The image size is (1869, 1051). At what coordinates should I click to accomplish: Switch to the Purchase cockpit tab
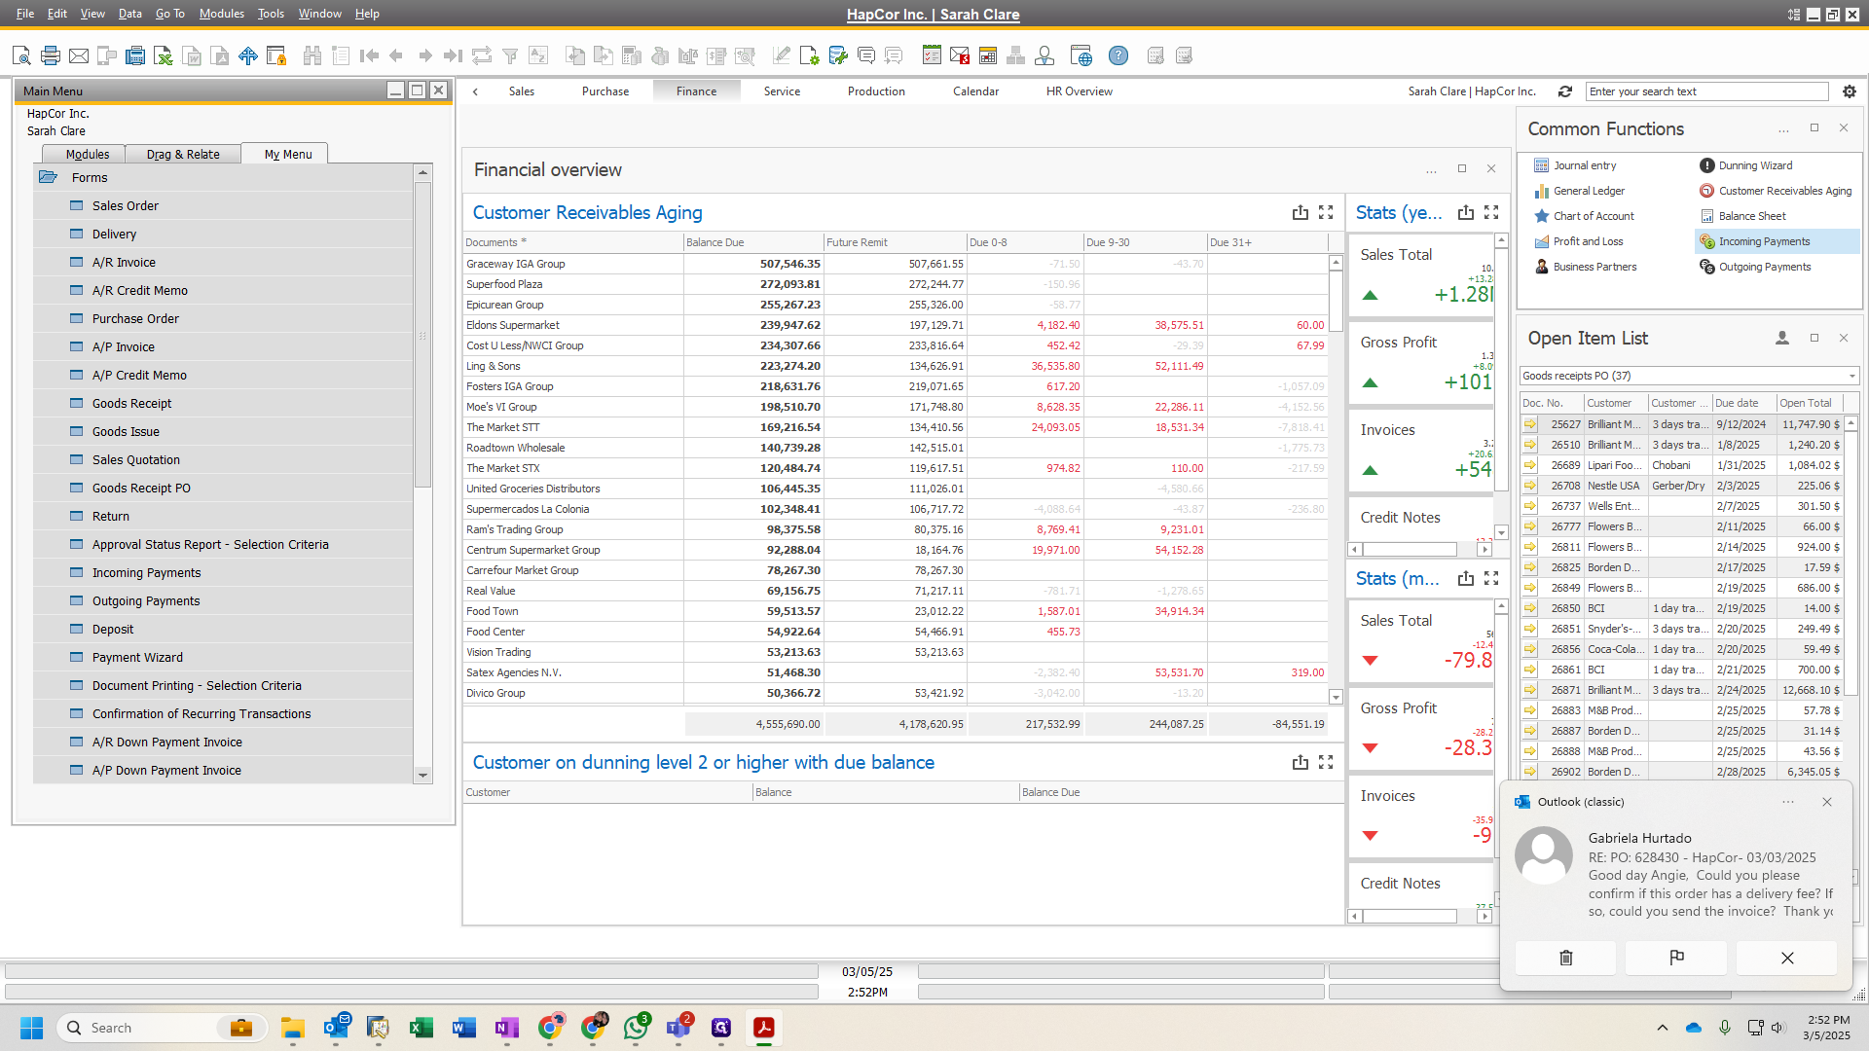[605, 91]
